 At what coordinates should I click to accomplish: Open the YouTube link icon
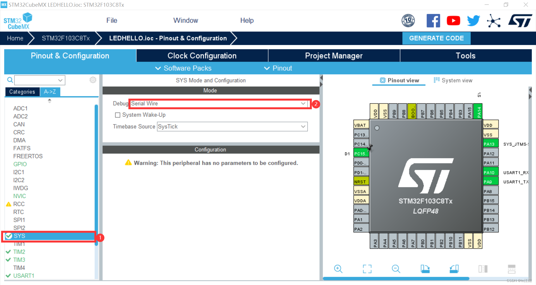453,21
